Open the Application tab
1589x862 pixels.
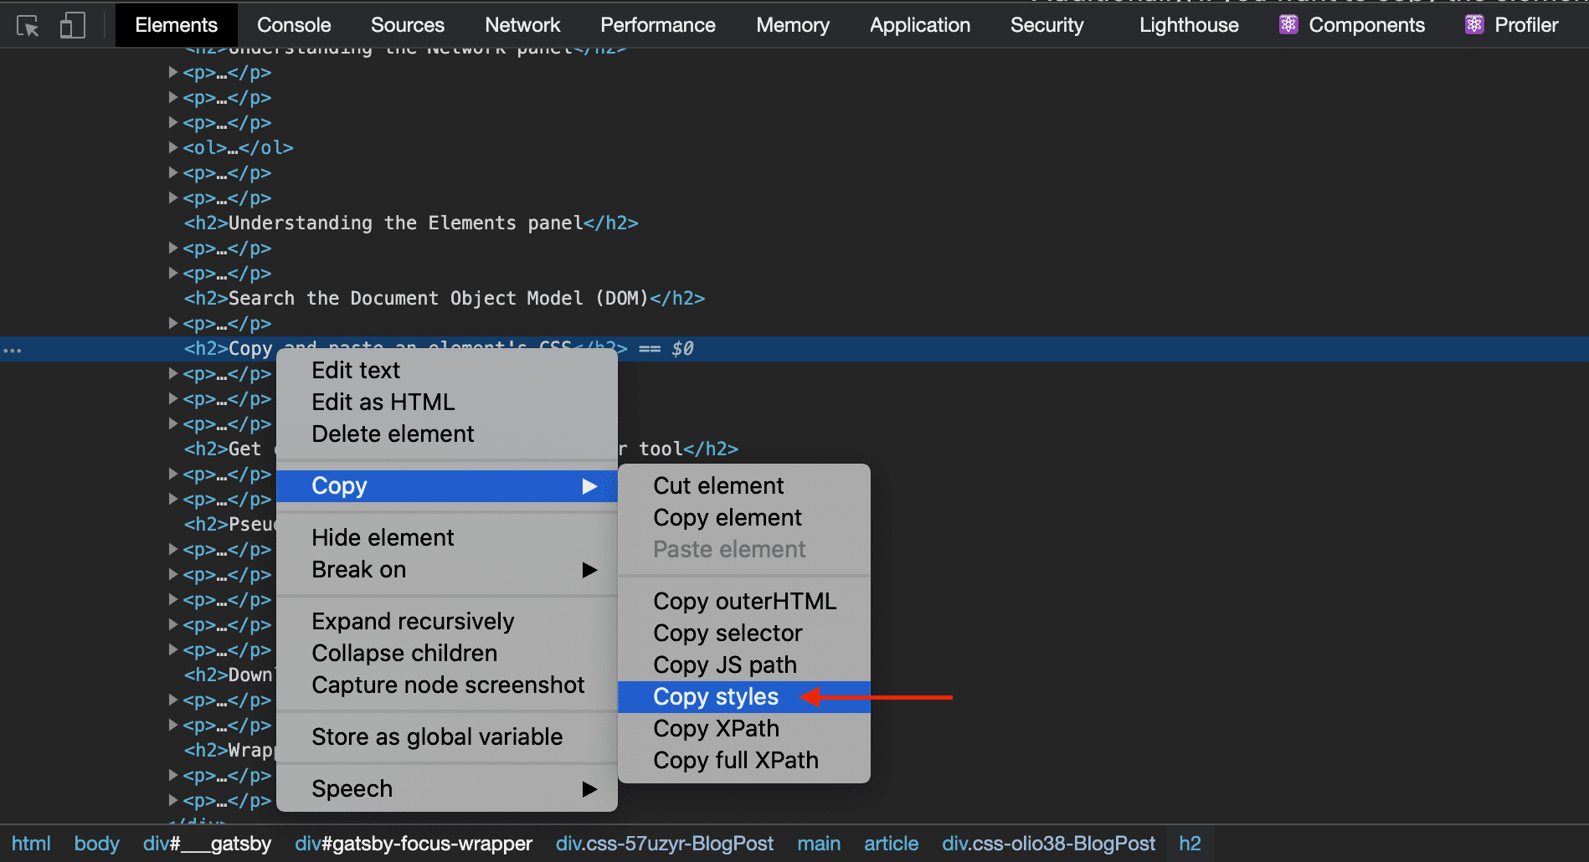(x=920, y=25)
